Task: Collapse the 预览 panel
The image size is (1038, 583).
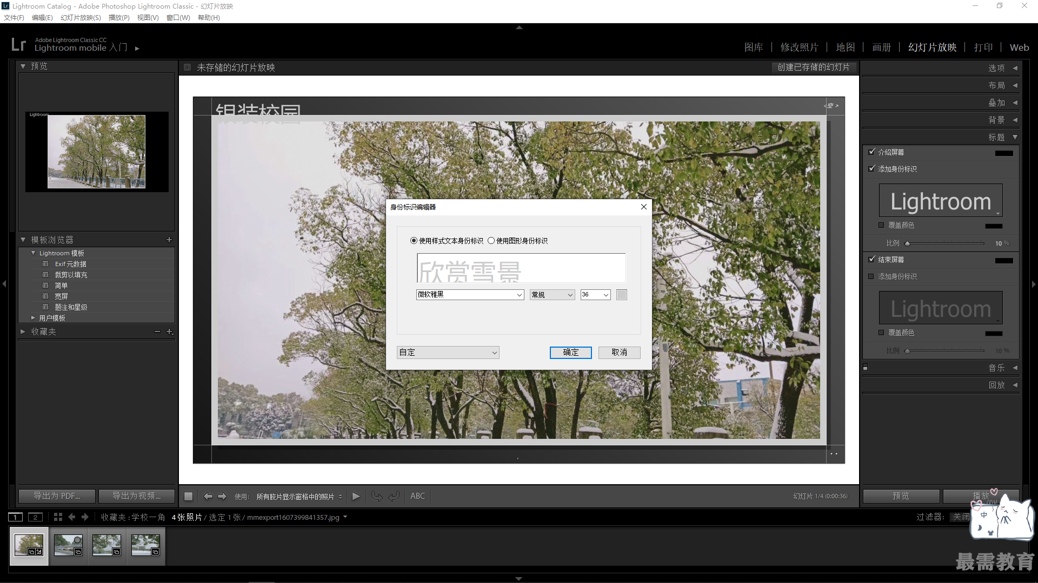Action: [23, 66]
